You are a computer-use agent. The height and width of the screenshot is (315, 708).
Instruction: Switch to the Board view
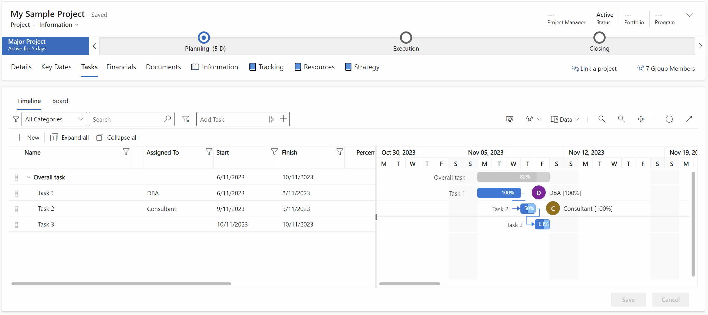click(60, 101)
